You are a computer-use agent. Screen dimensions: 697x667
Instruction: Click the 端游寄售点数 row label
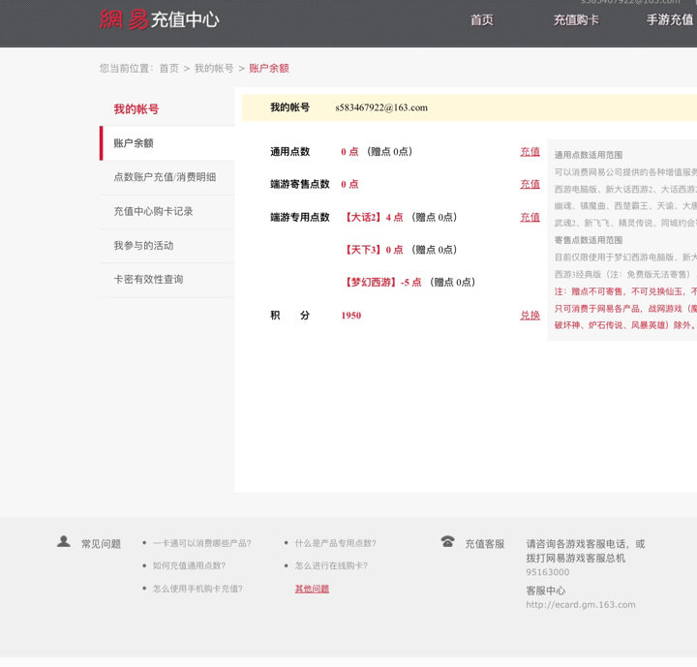click(x=300, y=184)
